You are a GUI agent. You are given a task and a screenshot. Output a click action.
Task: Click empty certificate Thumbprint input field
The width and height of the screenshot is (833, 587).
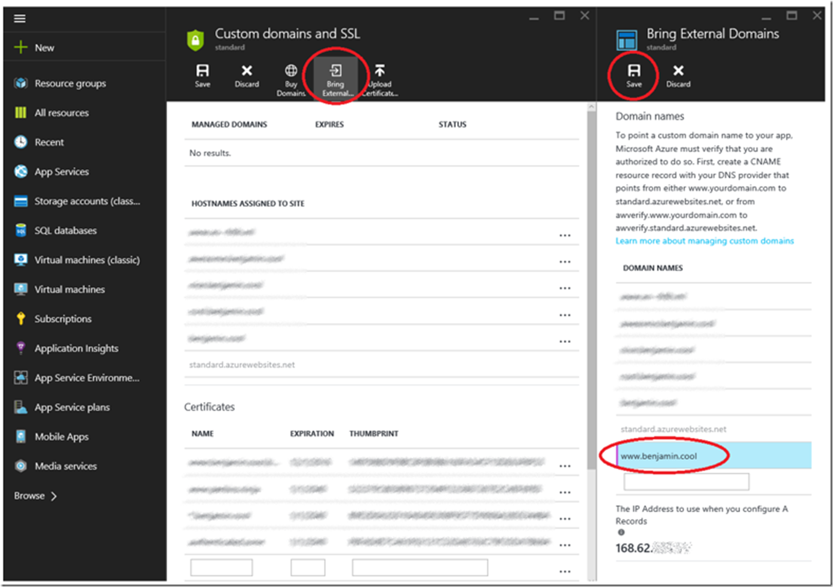tap(419, 567)
